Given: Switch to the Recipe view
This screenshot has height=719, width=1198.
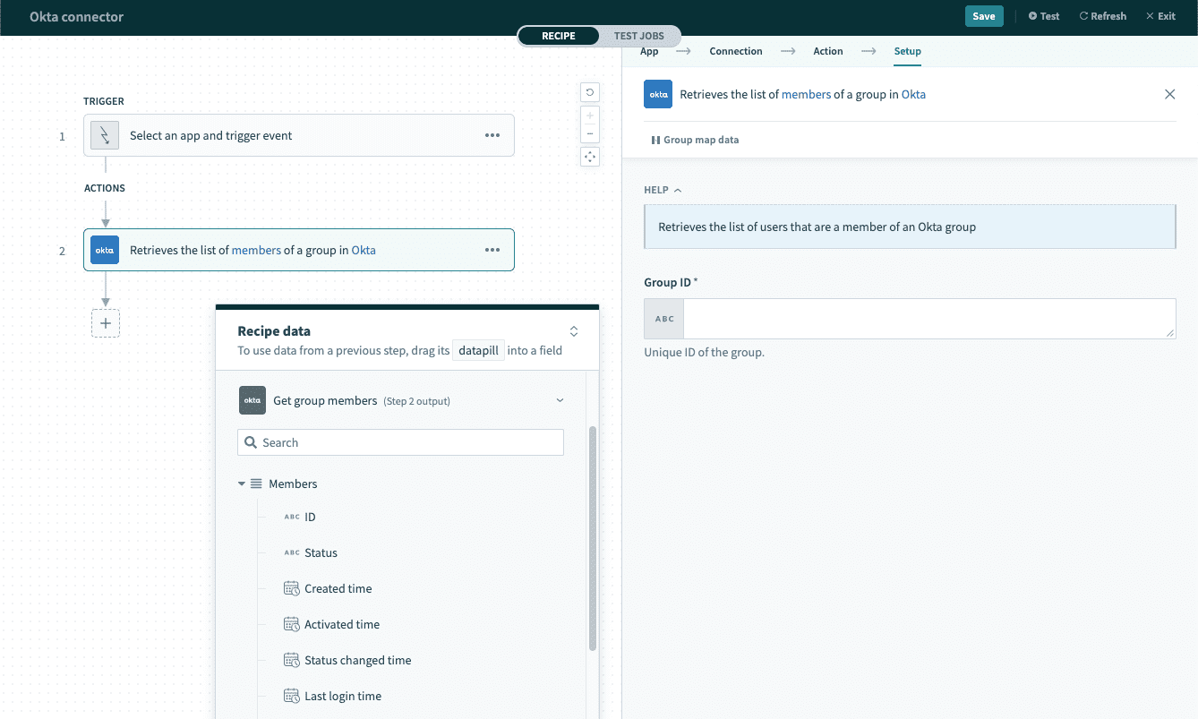Looking at the screenshot, I should click(559, 36).
